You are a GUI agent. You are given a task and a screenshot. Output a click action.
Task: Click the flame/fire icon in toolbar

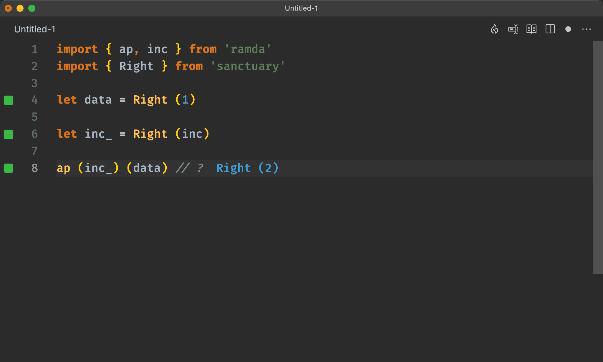pos(494,29)
